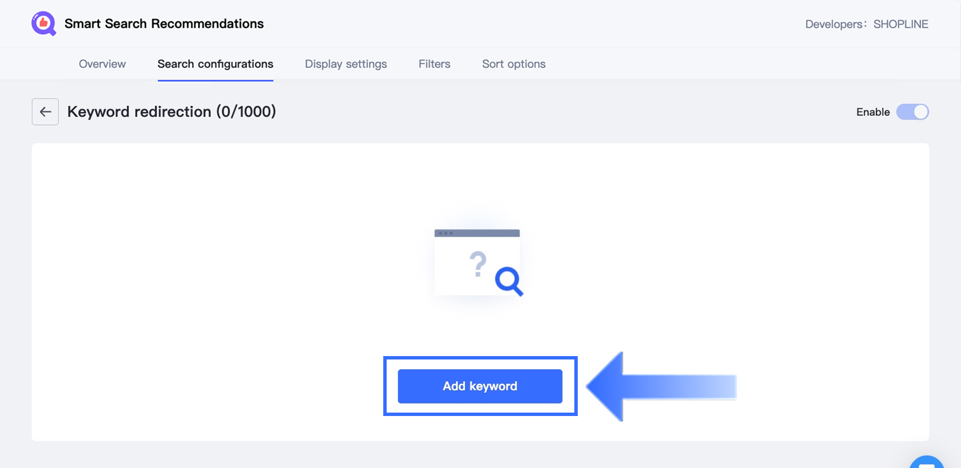Open the Display settings tab

click(x=346, y=64)
